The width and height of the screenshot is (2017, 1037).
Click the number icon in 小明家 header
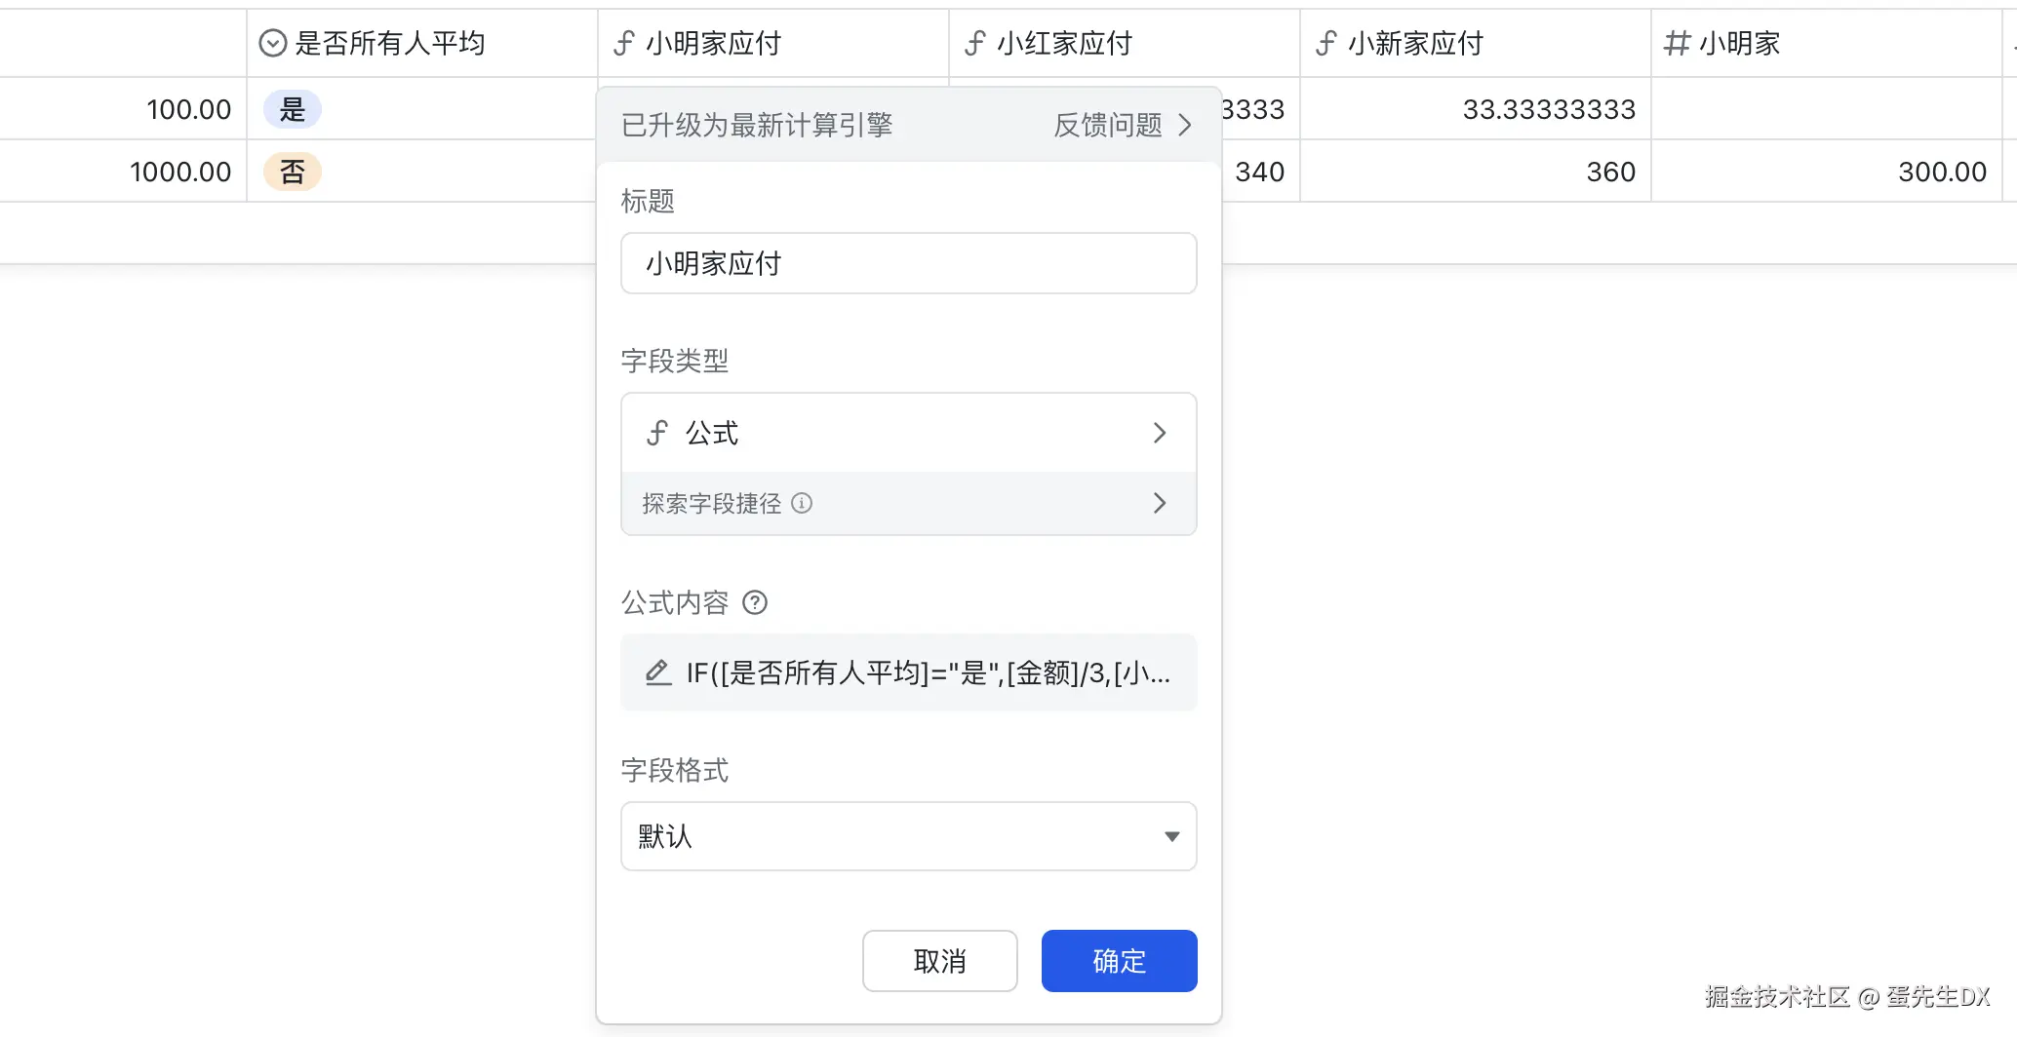1677,43
